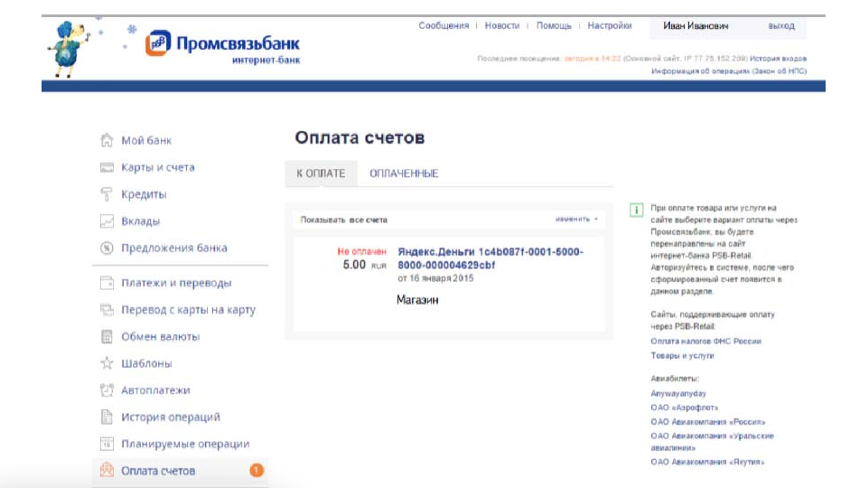850x488 pixels.
Task: Click the home icon beside Мой банк
Action: click(107, 140)
